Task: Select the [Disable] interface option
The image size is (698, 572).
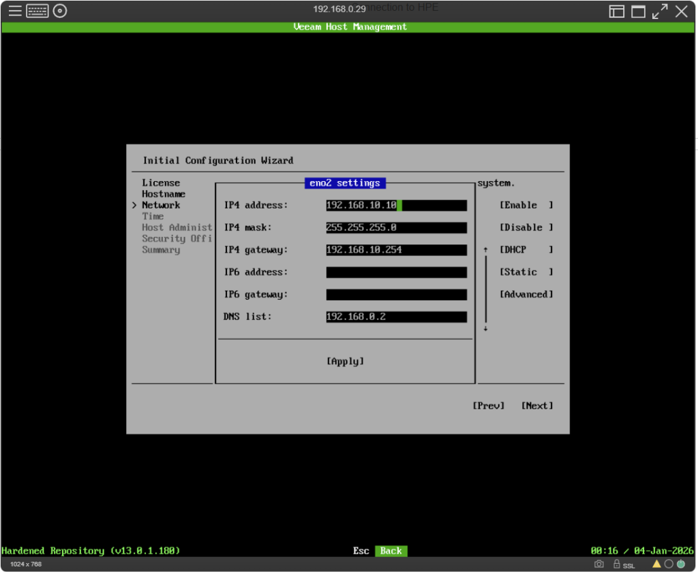Action: coord(526,227)
